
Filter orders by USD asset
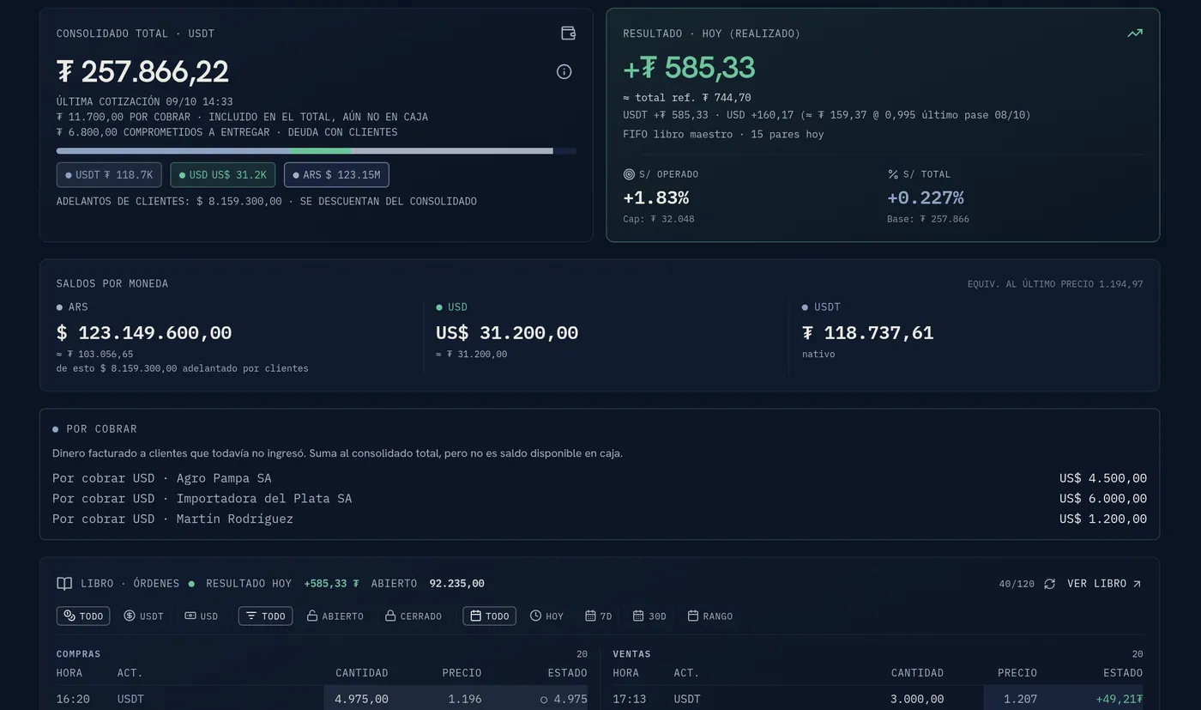click(x=202, y=616)
